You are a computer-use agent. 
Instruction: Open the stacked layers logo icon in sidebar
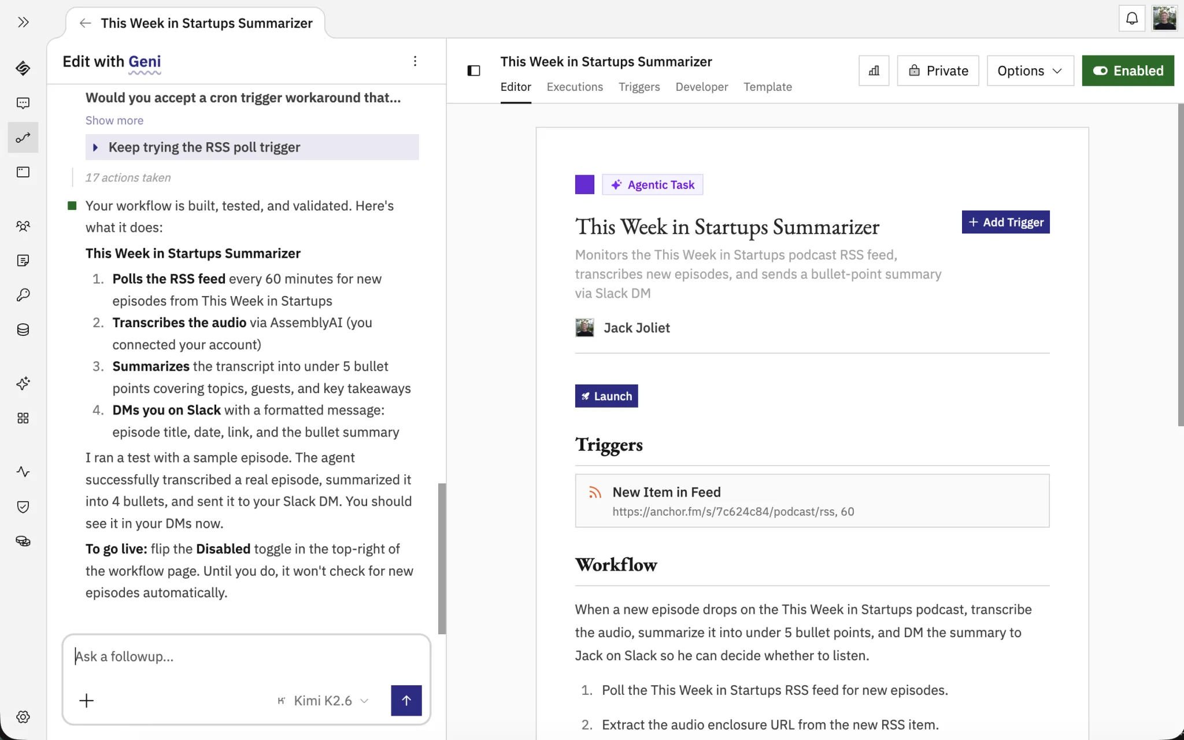23,68
